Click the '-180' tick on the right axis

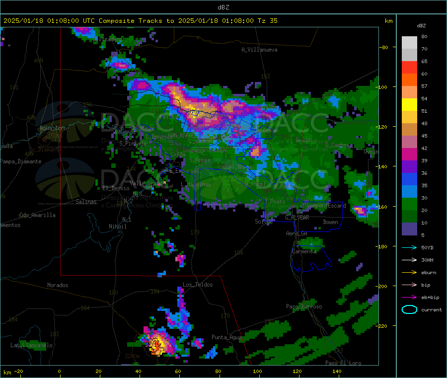click(382, 246)
